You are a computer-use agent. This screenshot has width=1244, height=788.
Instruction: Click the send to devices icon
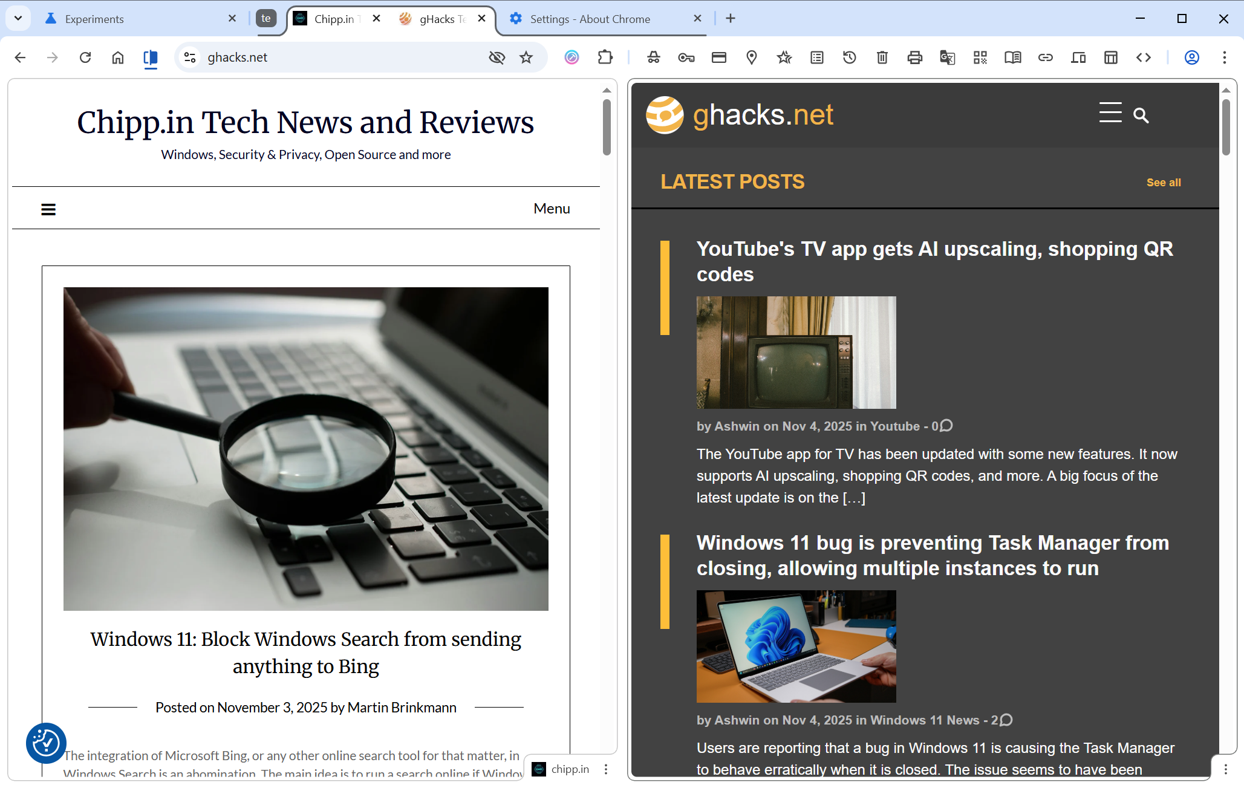[1078, 57]
